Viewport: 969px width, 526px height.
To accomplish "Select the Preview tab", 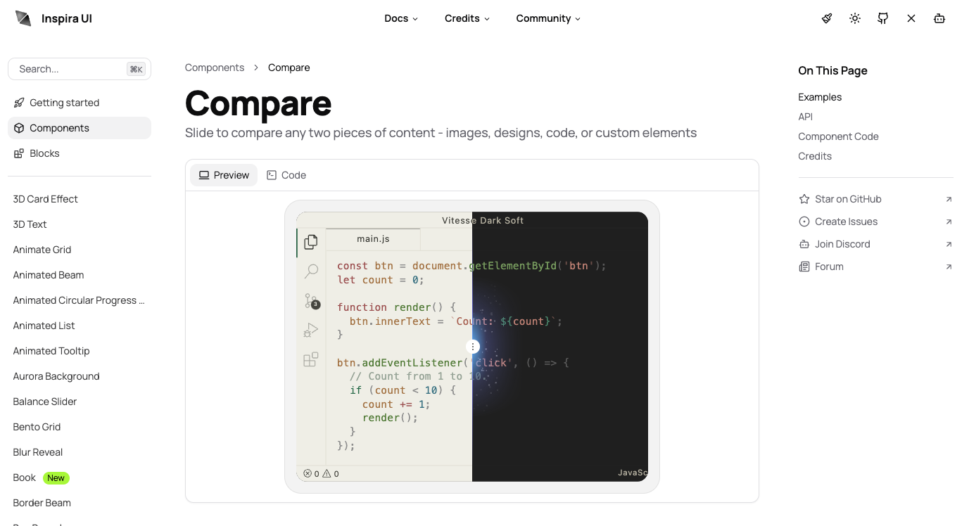I will click(x=224, y=175).
